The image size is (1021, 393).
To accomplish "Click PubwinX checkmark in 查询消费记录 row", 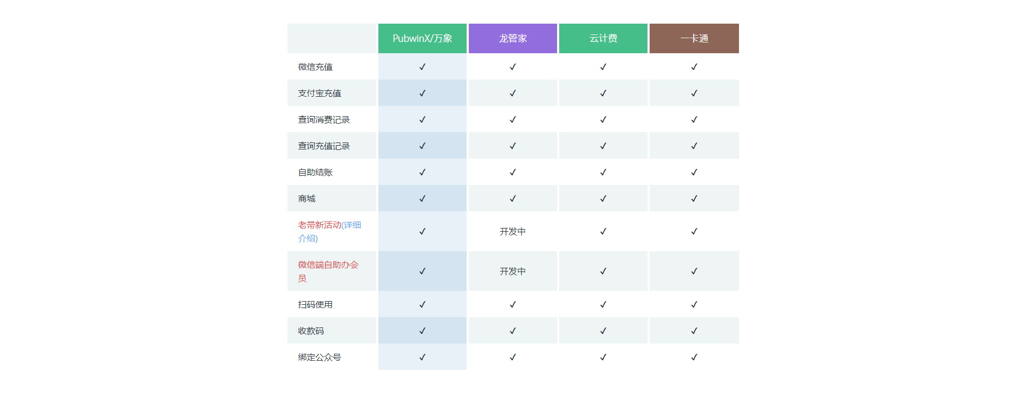I will point(423,119).
